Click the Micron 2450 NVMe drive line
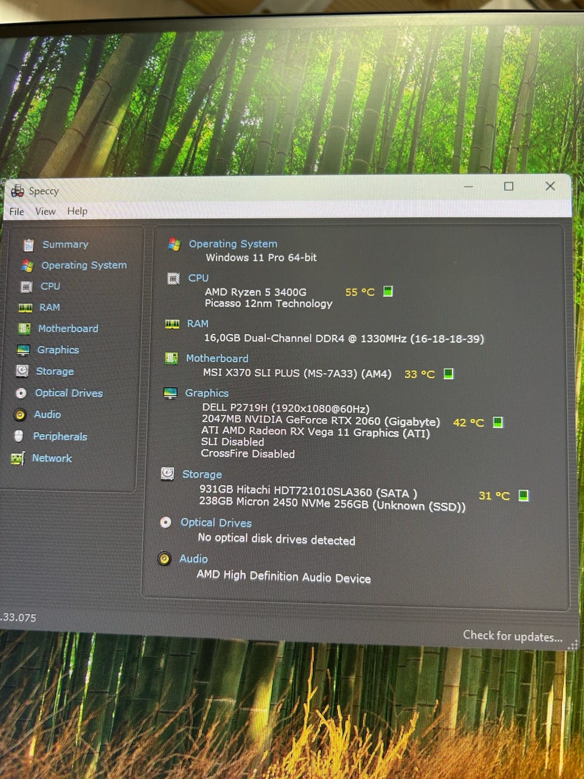 tap(332, 504)
